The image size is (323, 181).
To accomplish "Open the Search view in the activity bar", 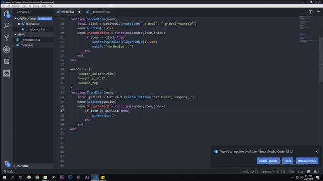I will point(7,26).
